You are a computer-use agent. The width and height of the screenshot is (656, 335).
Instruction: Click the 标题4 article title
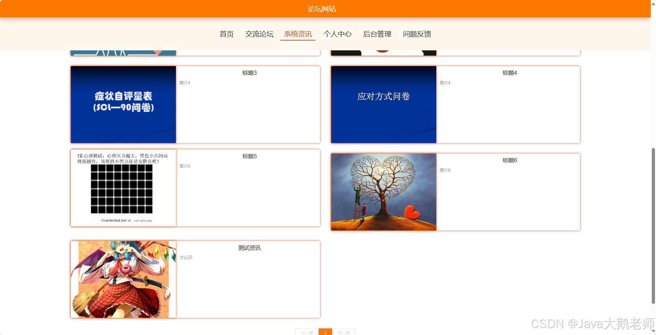tap(510, 73)
